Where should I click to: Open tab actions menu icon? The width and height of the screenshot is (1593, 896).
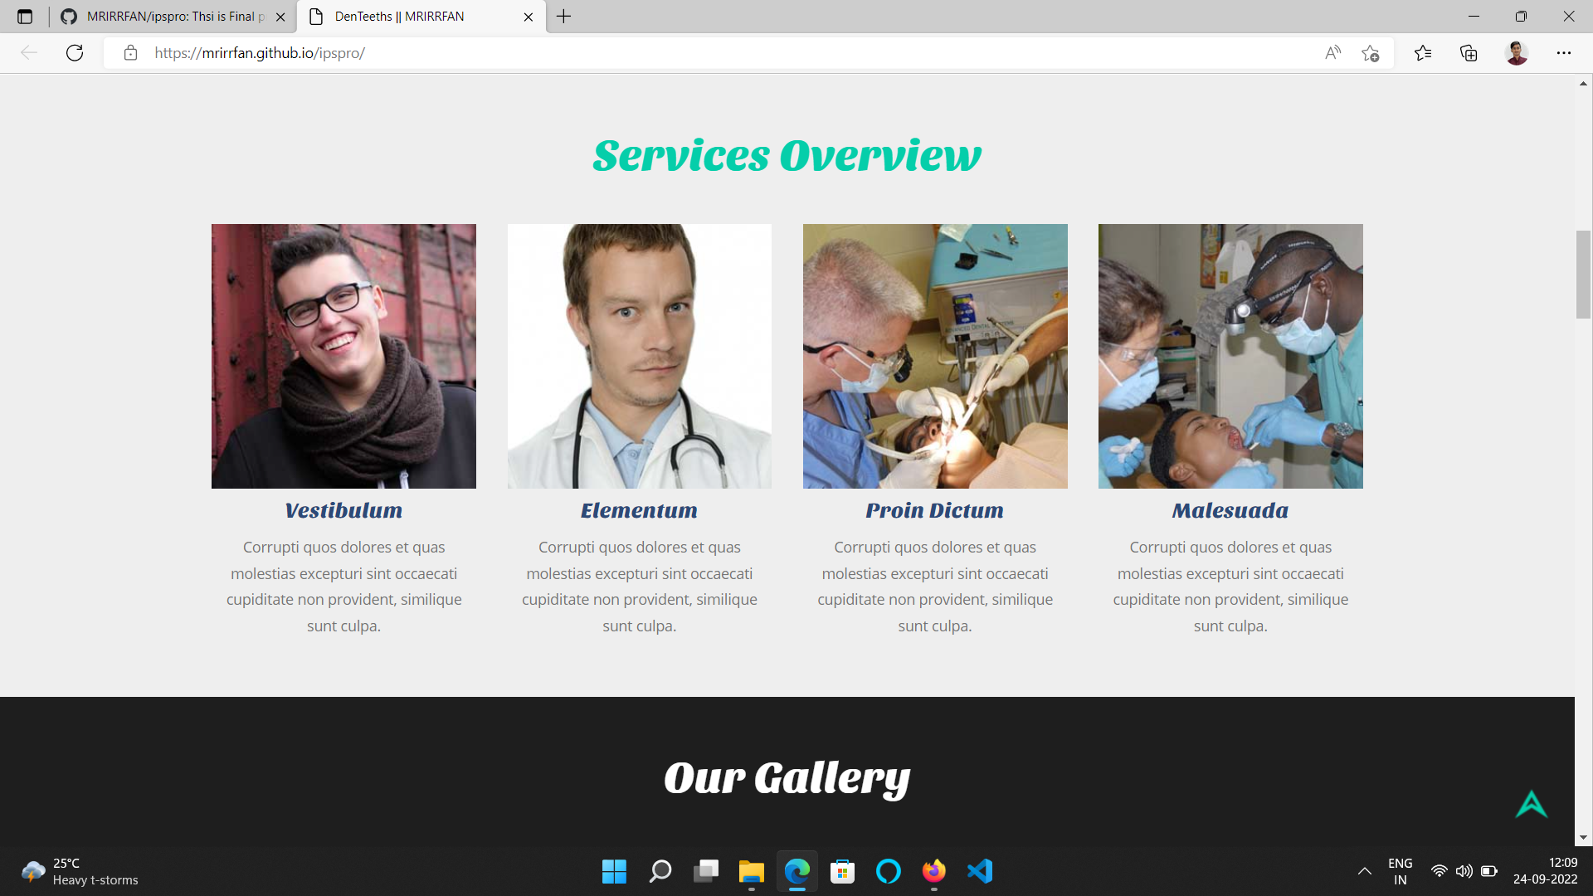tap(25, 17)
